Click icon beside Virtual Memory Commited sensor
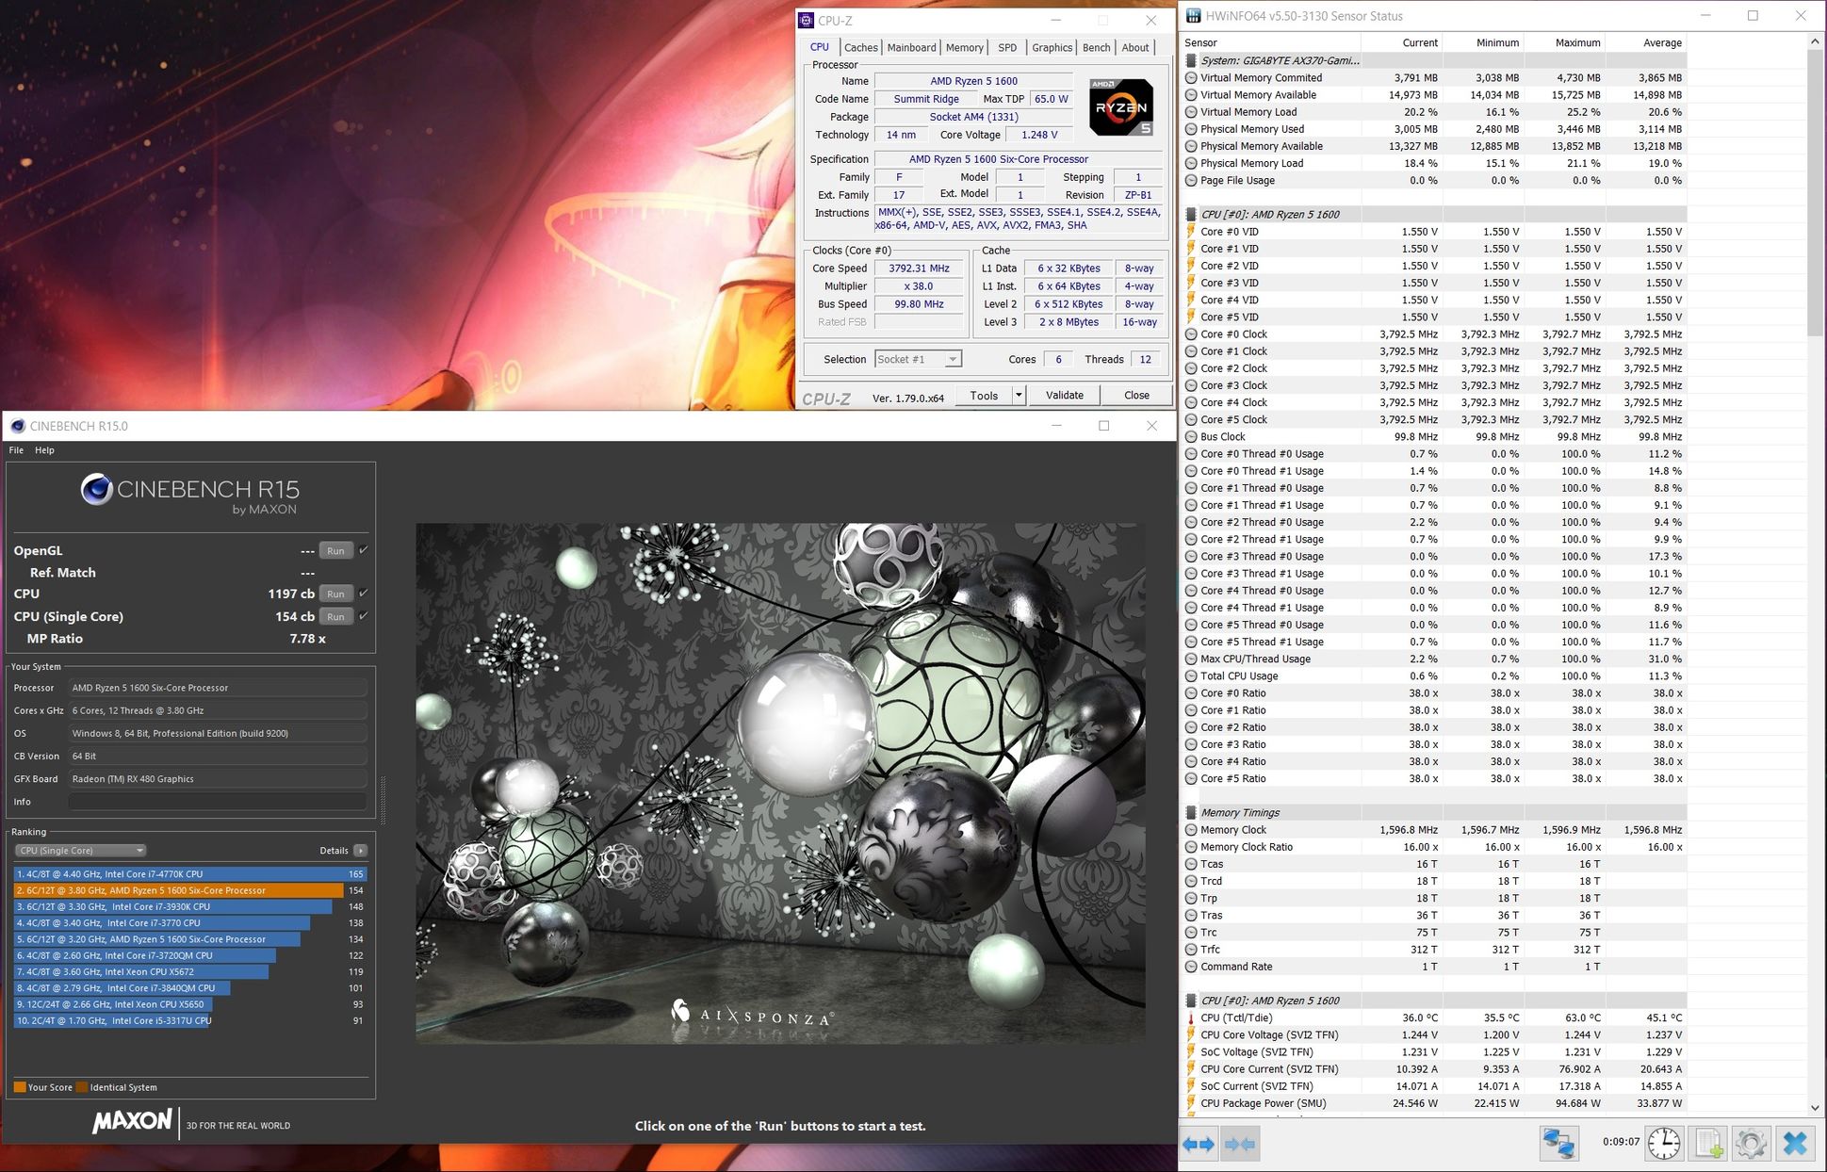Screen dimensions: 1827x1172 (1191, 78)
